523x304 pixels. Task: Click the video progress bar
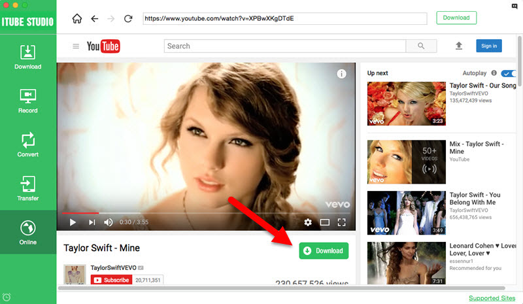pos(206,213)
